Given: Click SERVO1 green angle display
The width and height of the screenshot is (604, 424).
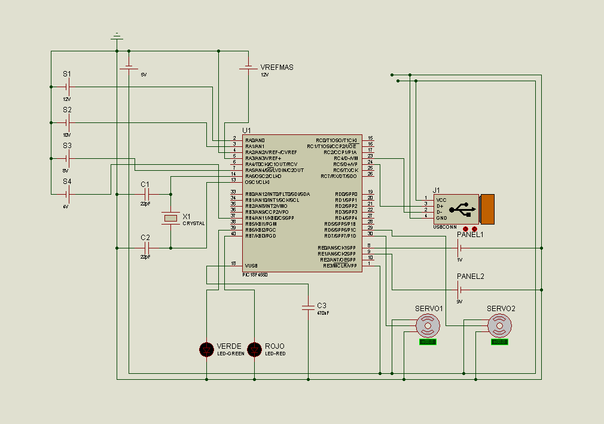Looking at the screenshot, I should [x=428, y=342].
